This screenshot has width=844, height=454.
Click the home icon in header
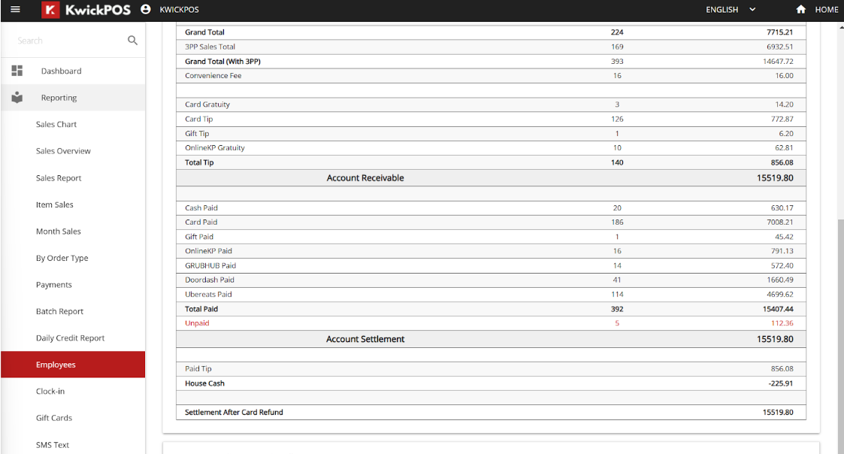(x=801, y=9)
